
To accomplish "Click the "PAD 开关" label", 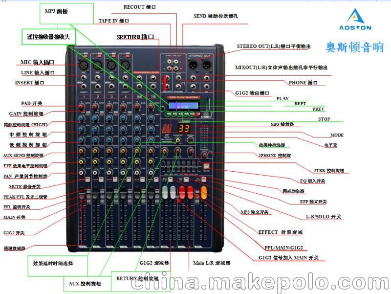I will (32, 103).
